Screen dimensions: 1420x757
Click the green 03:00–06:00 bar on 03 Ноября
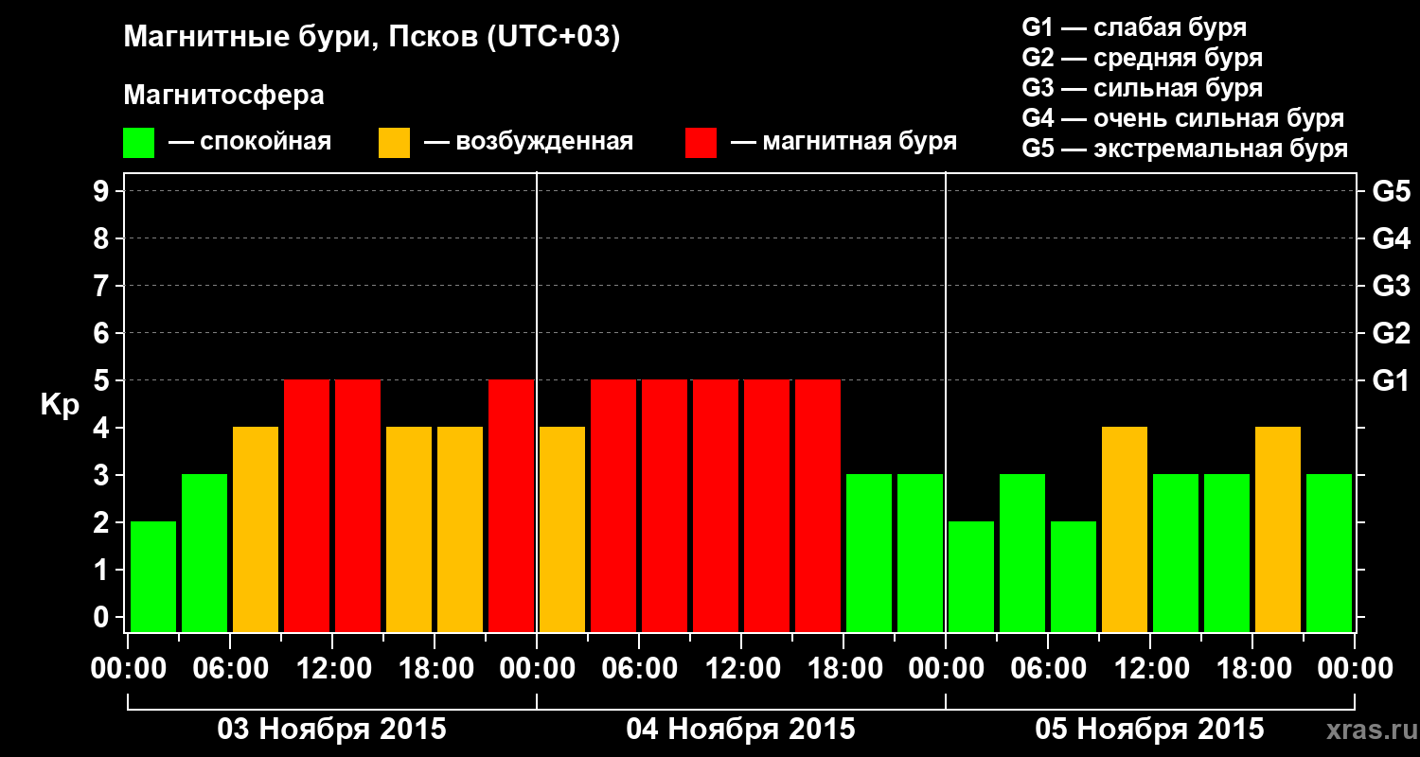pos(204,553)
